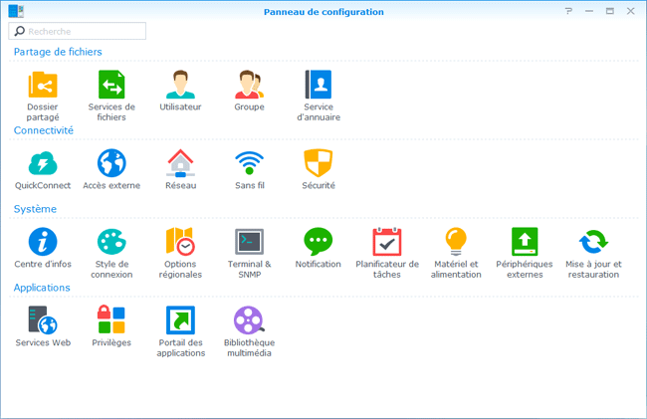Open Portail des applications
The width and height of the screenshot is (647, 419).
point(180,319)
